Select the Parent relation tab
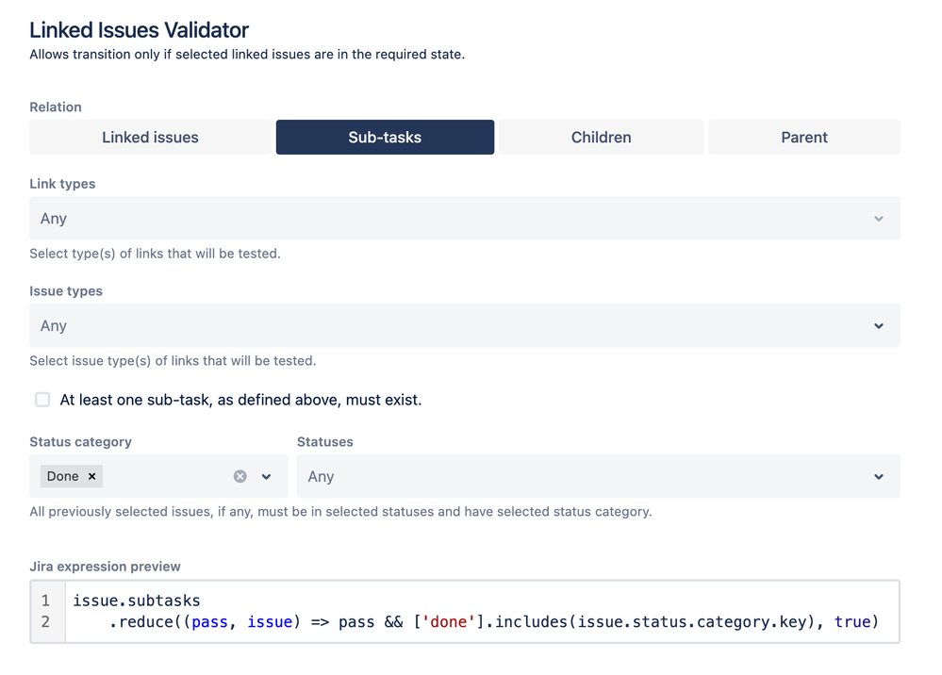 click(x=803, y=137)
